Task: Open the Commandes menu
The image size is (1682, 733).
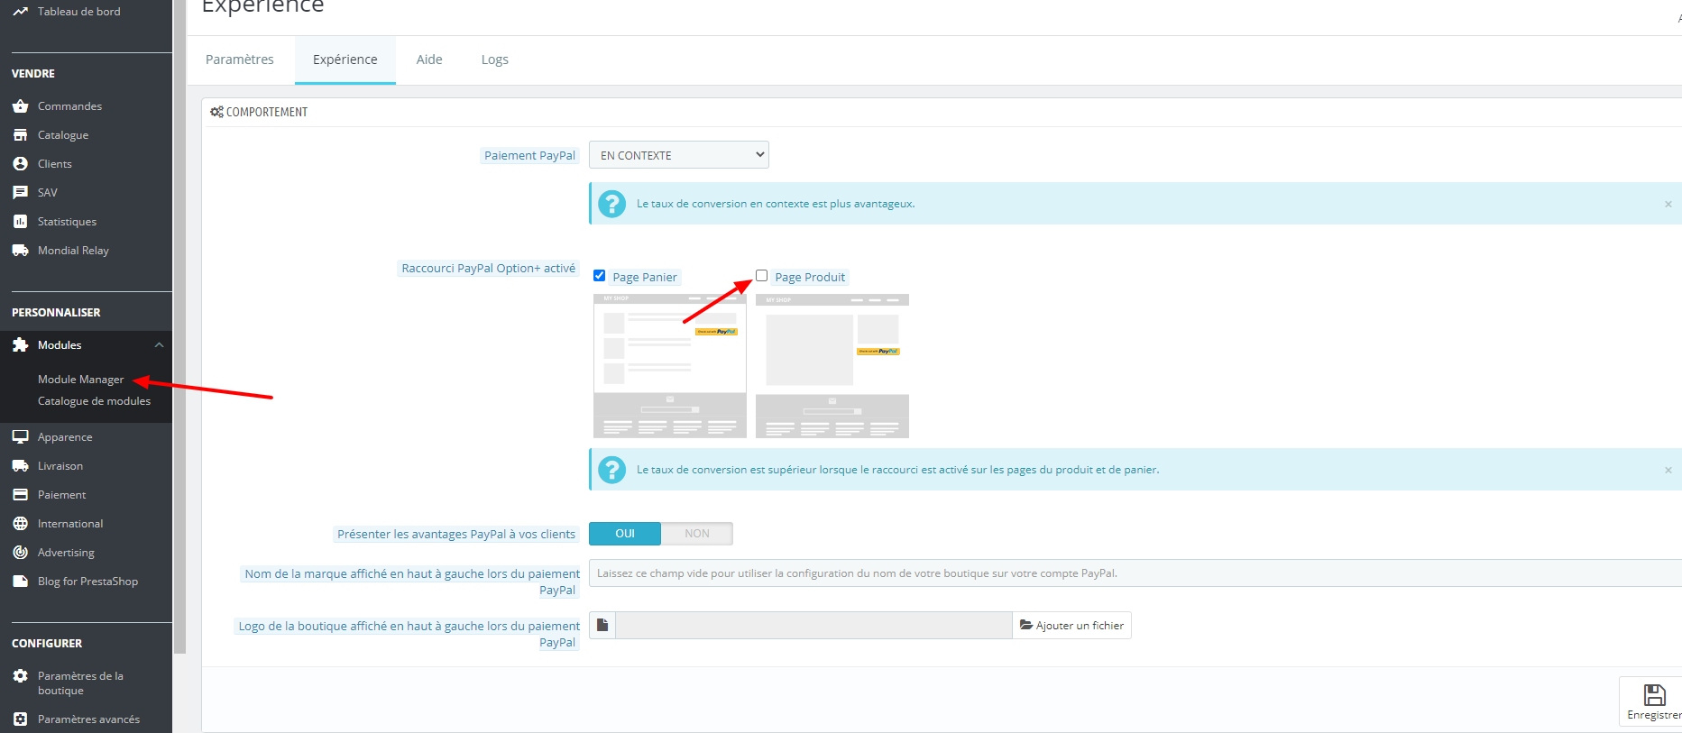Action: coord(70,106)
